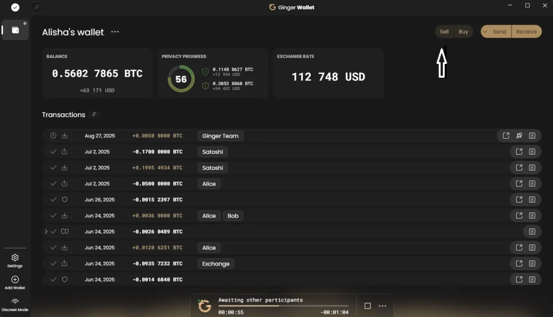Click the Ginger Team label chip

point(220,136)
